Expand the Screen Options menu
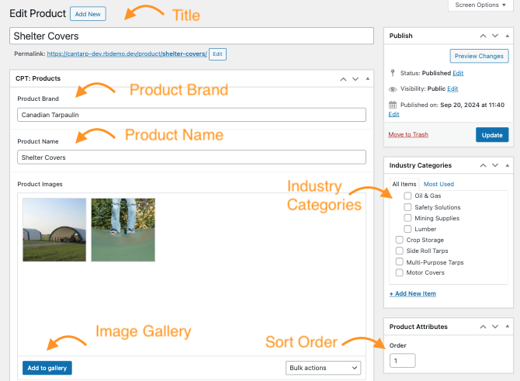 click(480, 5)
